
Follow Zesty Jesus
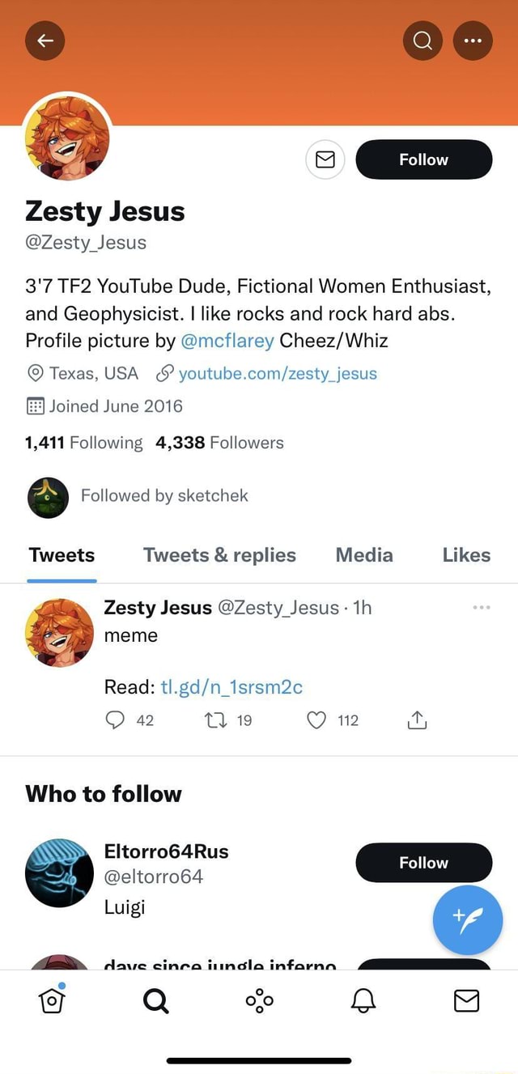(423, 159)
